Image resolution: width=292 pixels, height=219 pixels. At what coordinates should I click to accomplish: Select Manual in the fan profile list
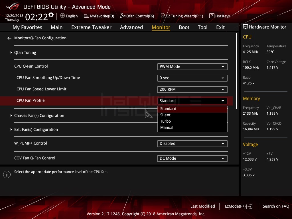click(x=192, y=127)
